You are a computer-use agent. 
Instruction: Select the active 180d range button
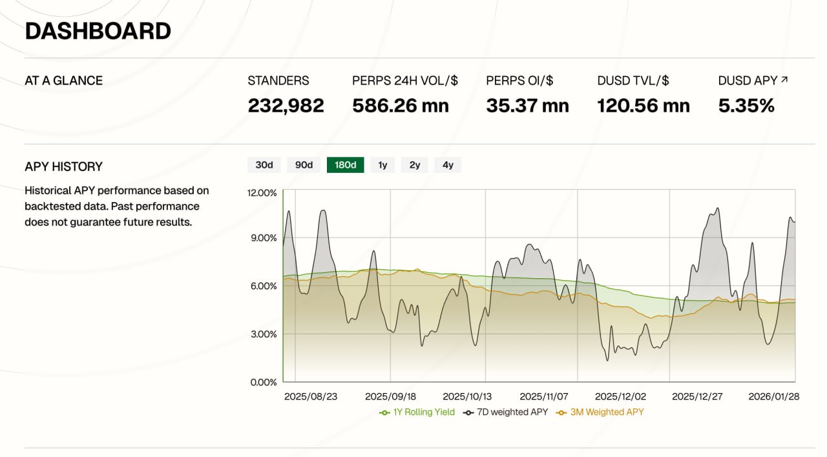point(346,165)
